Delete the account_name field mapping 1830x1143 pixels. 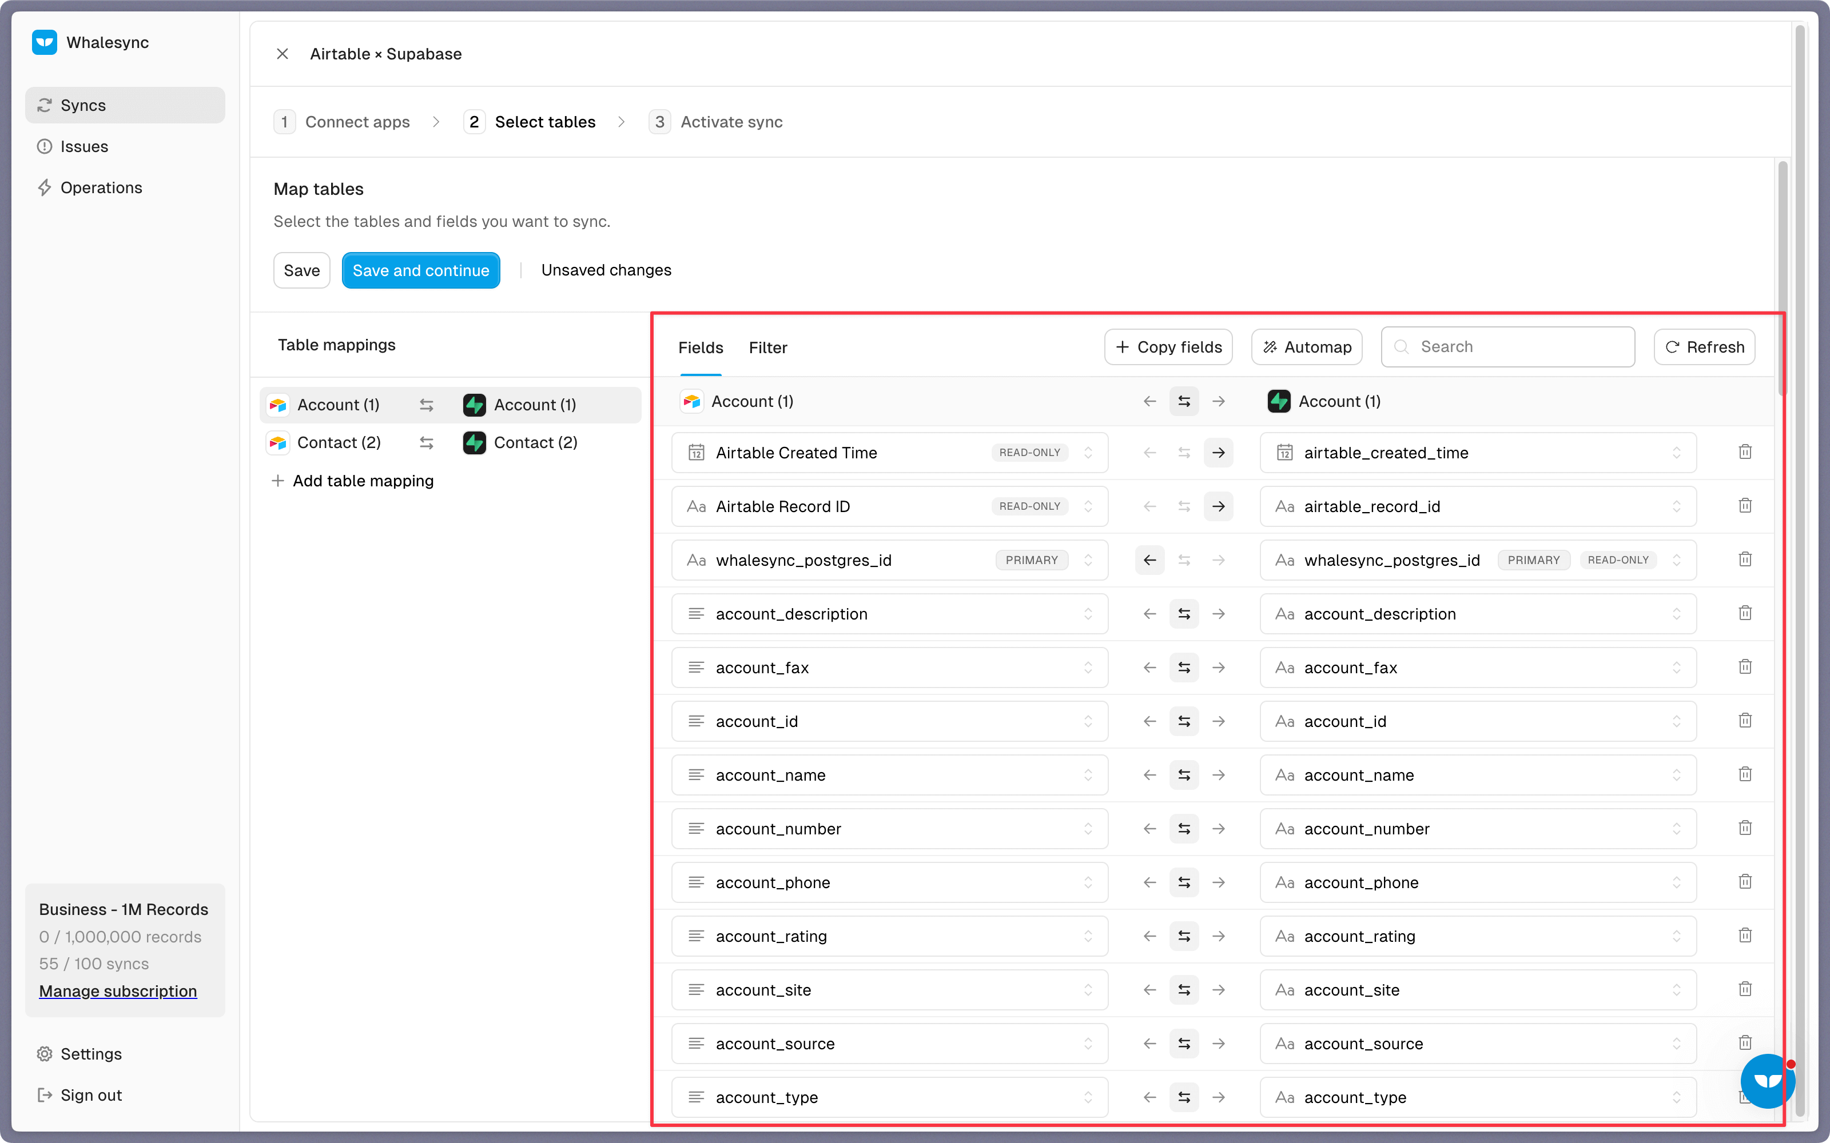pos(1745,774)
